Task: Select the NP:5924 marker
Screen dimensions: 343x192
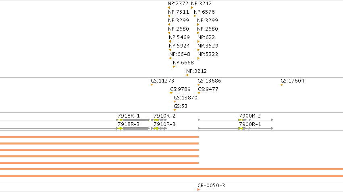Action: click(x=170, y=50)
